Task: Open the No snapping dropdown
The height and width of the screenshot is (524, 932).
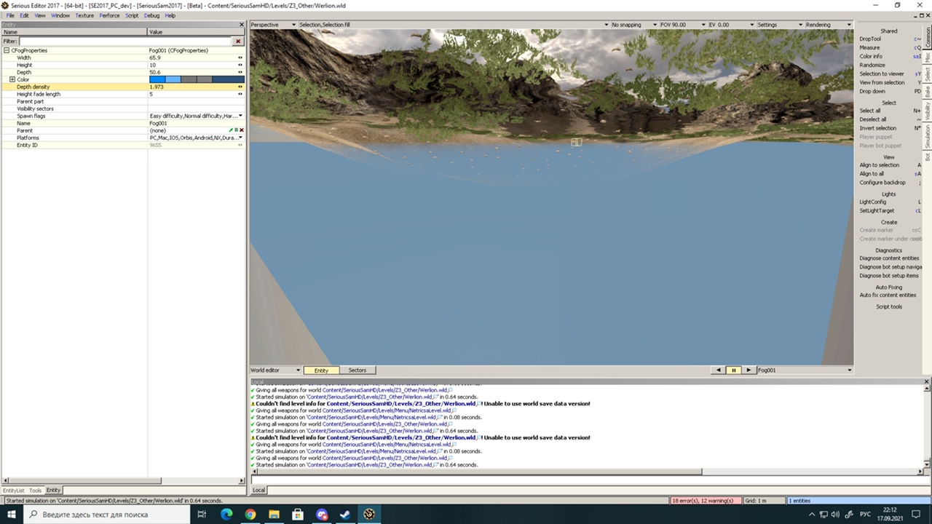Action: coord(634,25)
